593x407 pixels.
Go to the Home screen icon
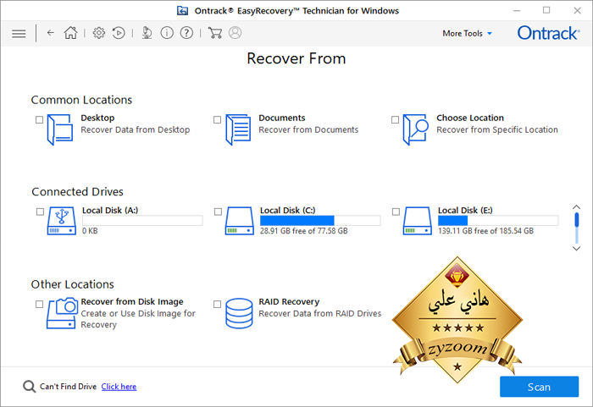[70, 33]
